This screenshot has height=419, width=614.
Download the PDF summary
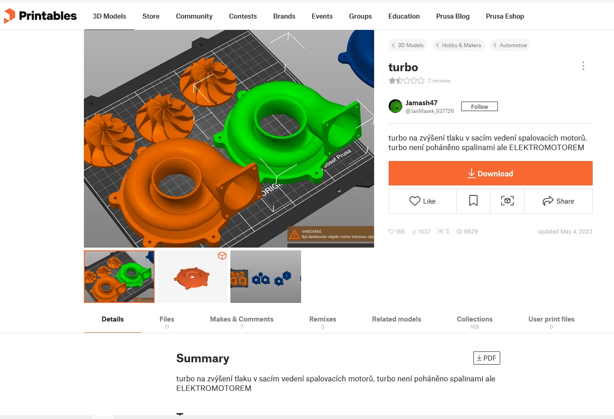point(487,358)
